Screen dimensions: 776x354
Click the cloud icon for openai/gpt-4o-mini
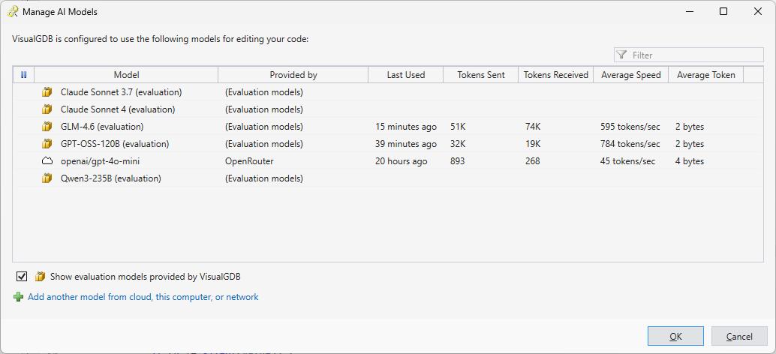click(x=47, y=161)
